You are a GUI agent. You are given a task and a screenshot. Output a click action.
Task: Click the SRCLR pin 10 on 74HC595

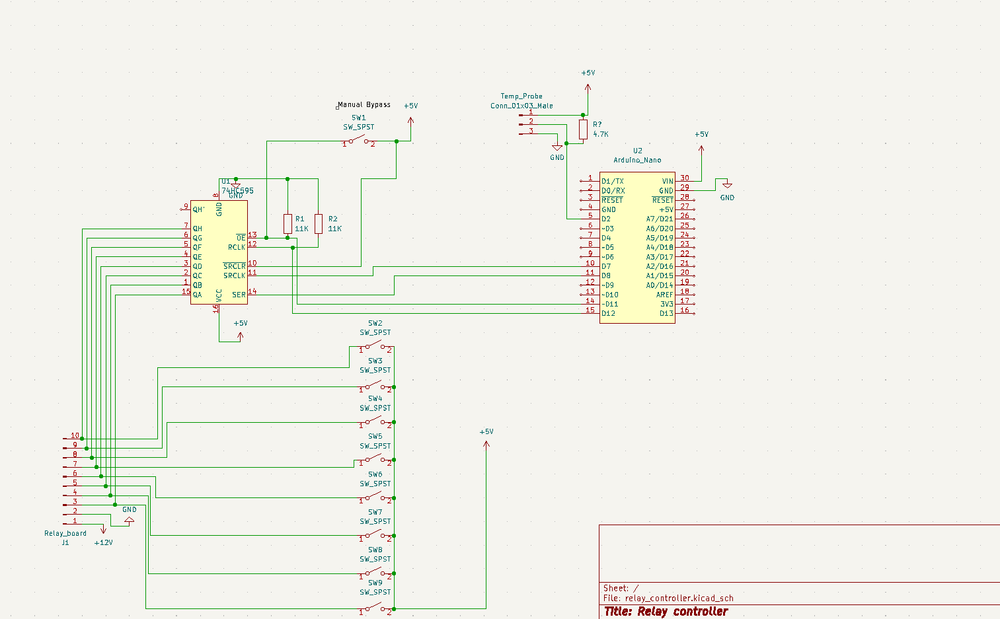tap(252, 266)
